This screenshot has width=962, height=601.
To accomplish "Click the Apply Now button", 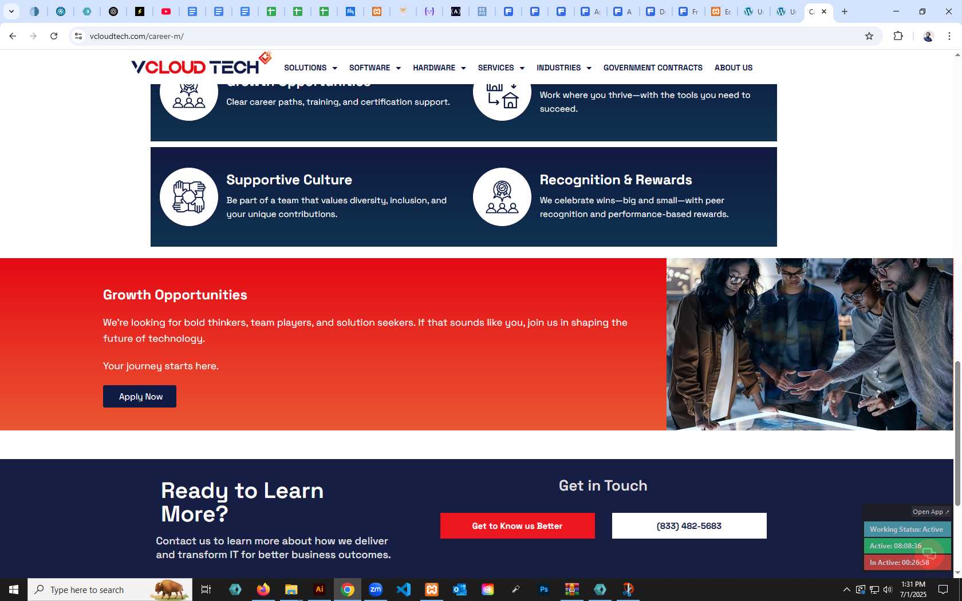I will coord(140,397).
